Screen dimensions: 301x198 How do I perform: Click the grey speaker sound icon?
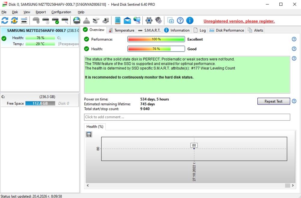(158, 20)
